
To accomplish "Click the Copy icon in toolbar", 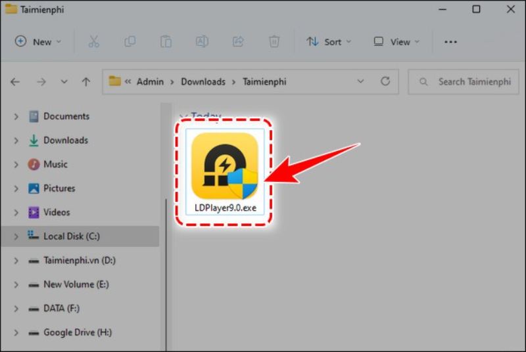I will point(130,41).
